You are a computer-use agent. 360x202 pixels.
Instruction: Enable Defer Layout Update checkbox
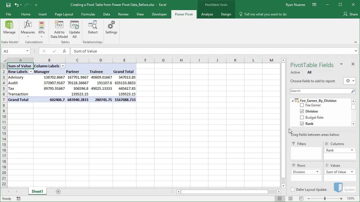(x=292, y=190)
